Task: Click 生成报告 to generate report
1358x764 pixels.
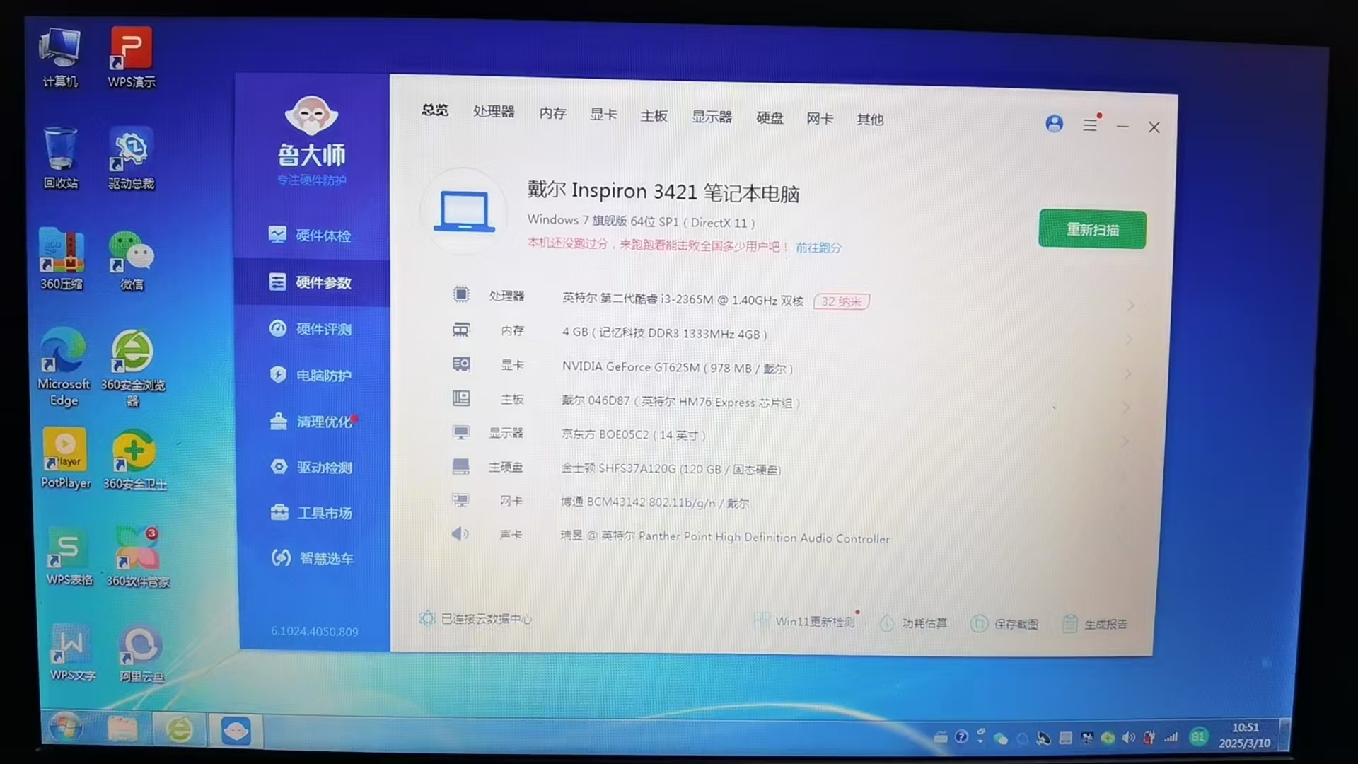Action: tap(1095, 624)
